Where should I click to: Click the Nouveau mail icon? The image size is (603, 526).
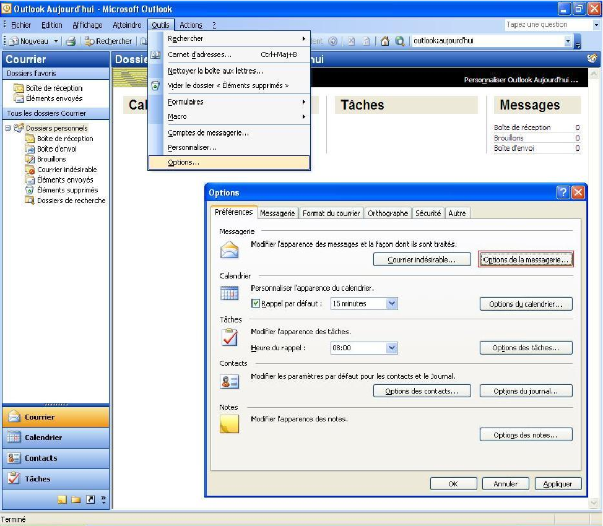pos(14,41)
